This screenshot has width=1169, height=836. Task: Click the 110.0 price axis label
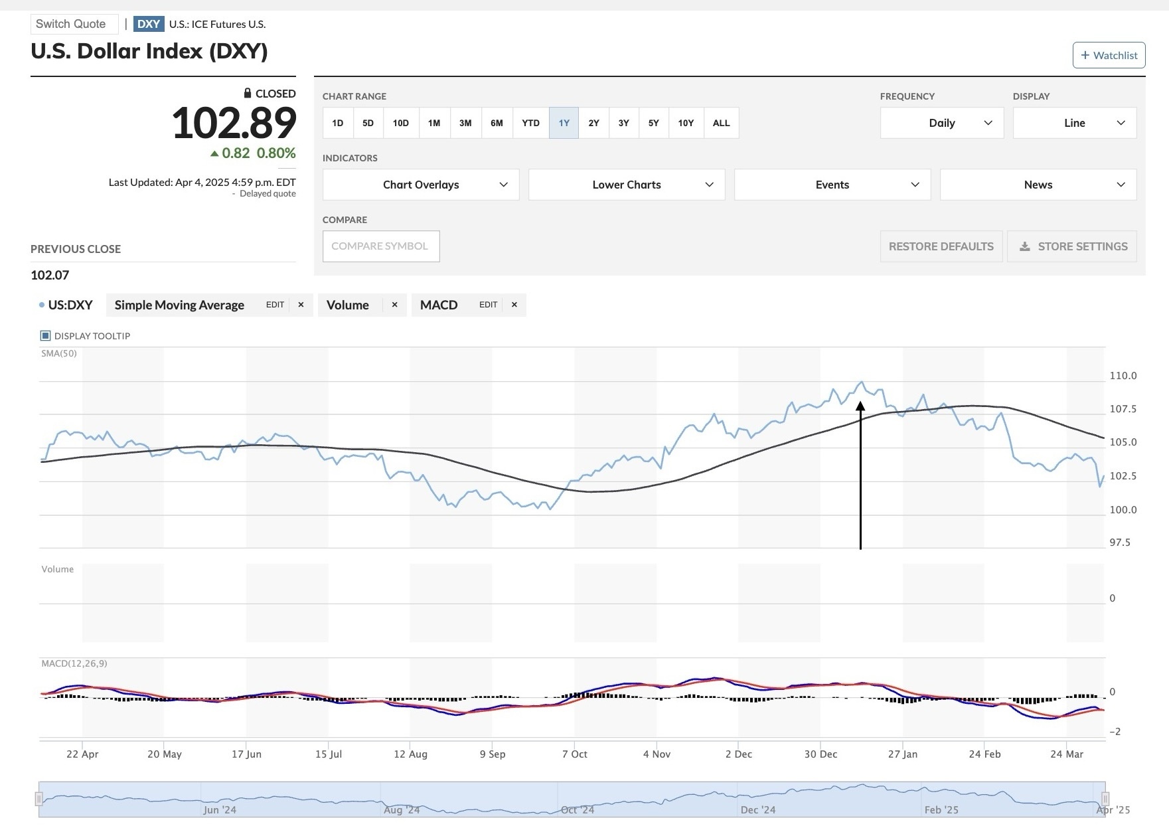pyautogui.click(x=1123, y=376)
